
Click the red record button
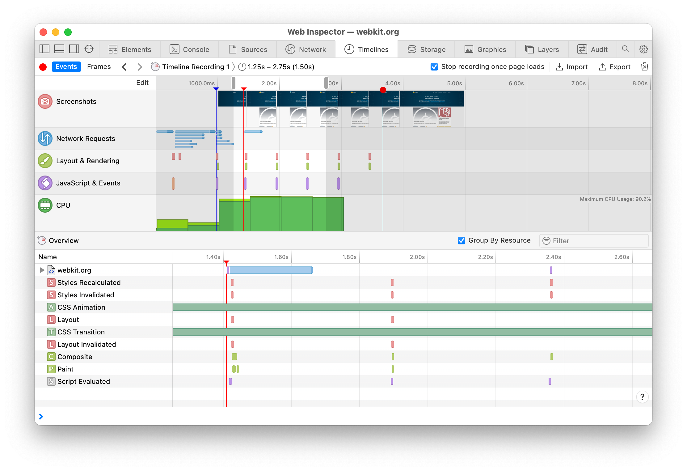click(43, 67)
